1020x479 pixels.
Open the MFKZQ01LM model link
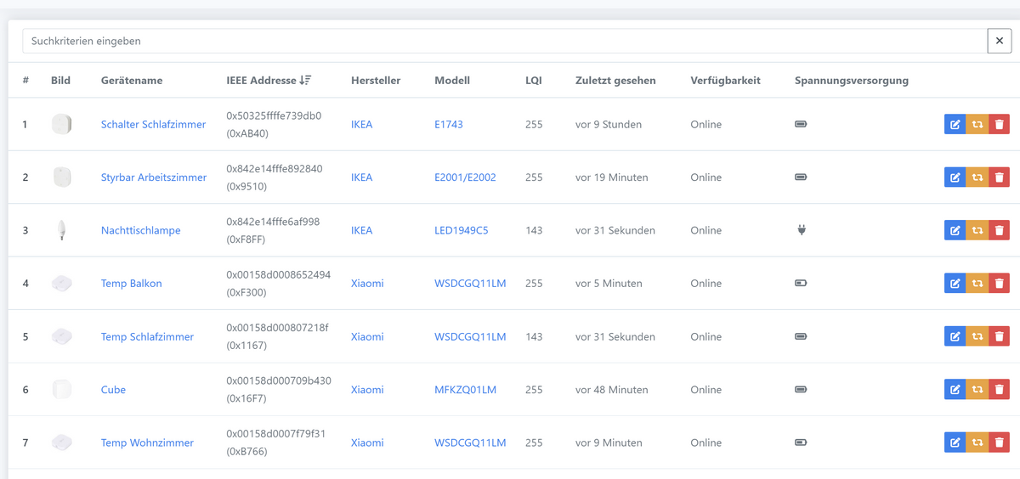pyautogui.click(x=466, y=390)
